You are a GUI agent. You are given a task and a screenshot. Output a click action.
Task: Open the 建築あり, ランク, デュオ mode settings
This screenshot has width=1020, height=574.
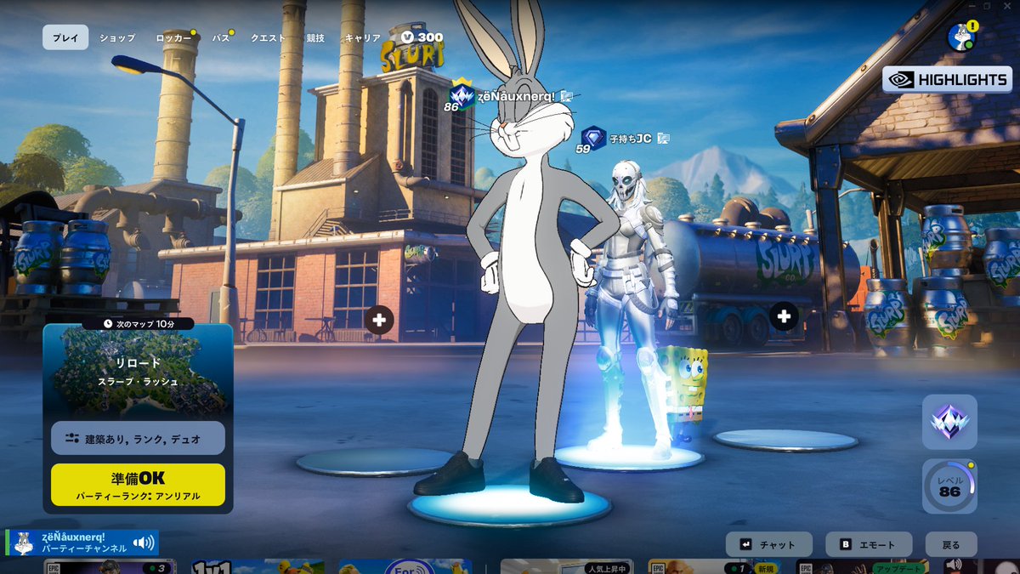[138, 439]
